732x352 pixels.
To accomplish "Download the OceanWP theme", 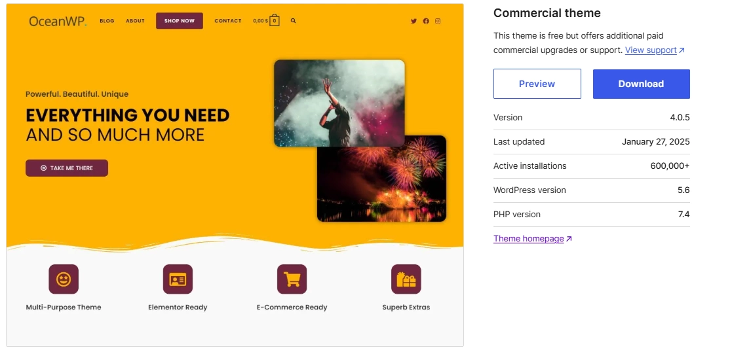I will pyautogui.click(x=641, y=84).
